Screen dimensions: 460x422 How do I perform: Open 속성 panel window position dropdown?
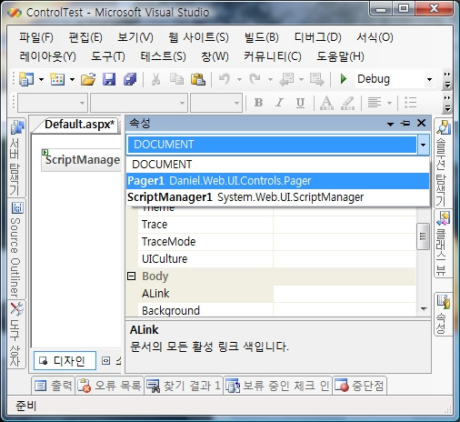click(390, 124)
